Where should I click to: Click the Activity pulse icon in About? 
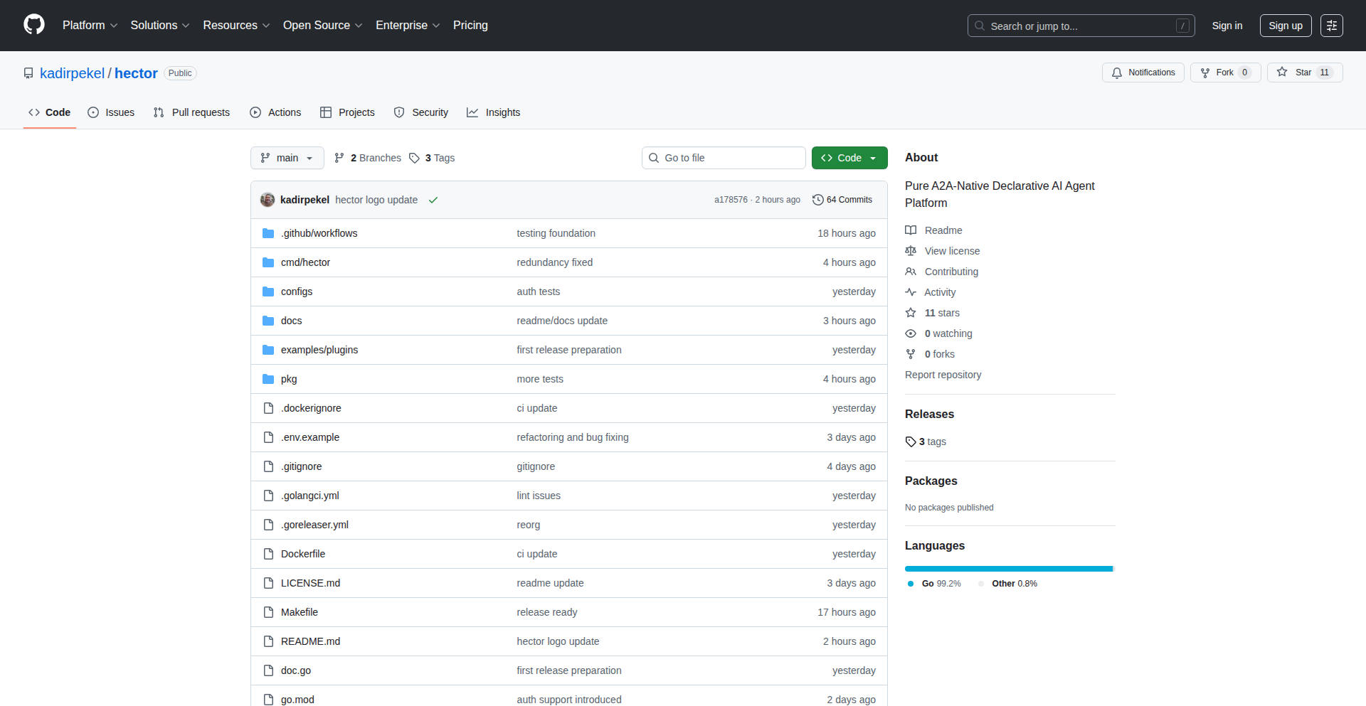pos(911,292)
